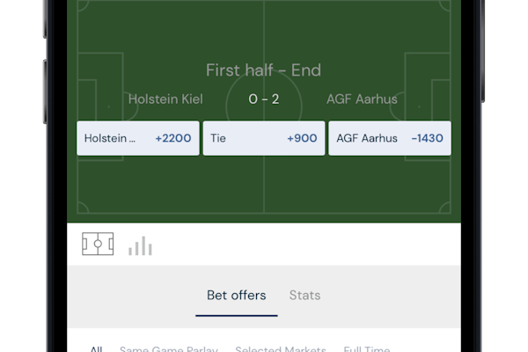
Task: Click the Holstein Kiel team name above odds
Action: point(165,99)
